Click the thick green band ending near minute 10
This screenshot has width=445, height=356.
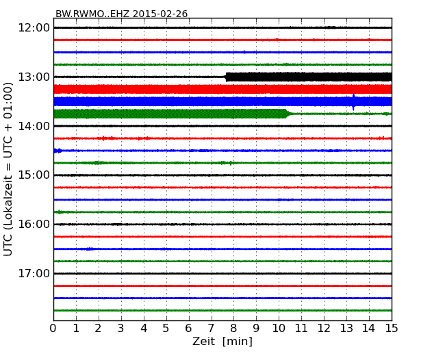(171, 114)
